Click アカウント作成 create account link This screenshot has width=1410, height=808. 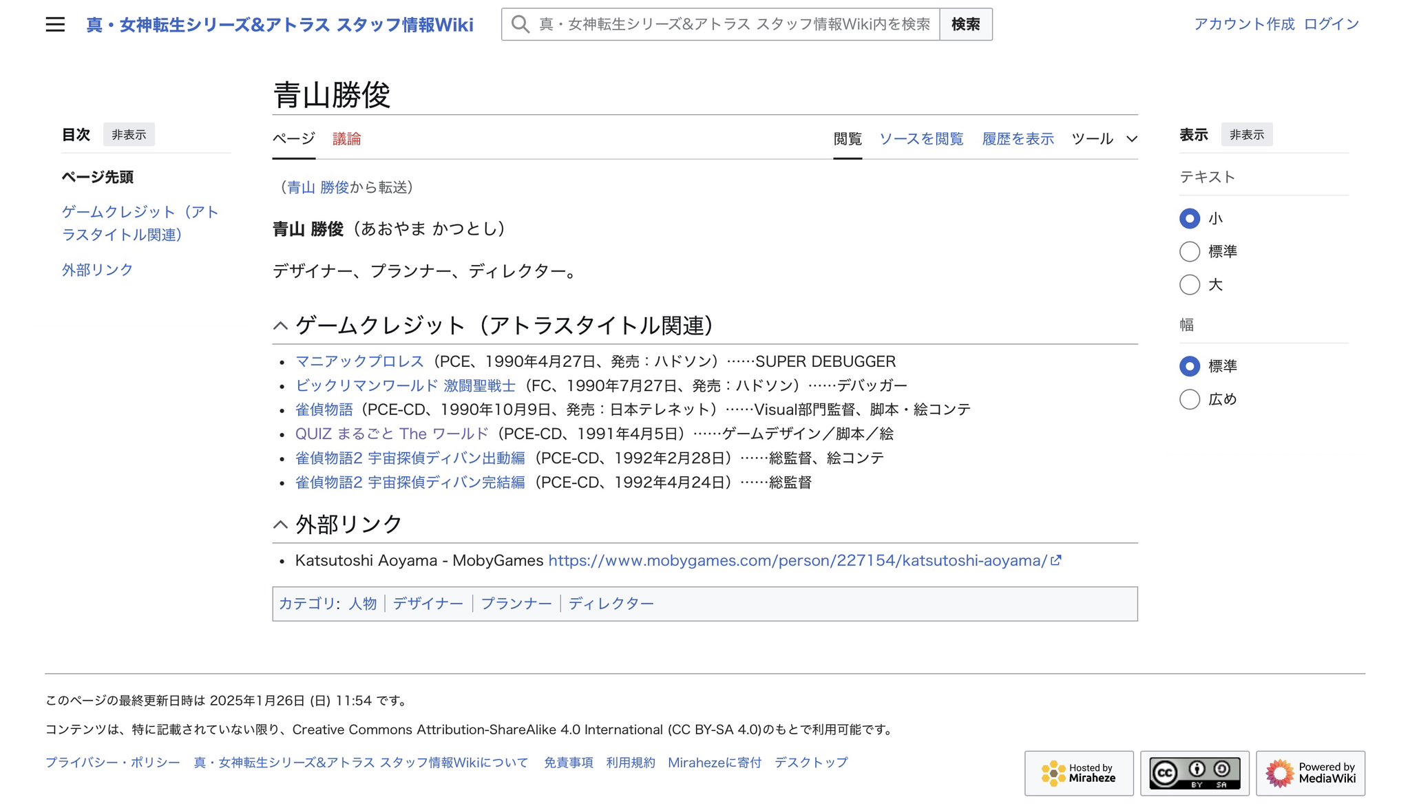[1244, 24]
